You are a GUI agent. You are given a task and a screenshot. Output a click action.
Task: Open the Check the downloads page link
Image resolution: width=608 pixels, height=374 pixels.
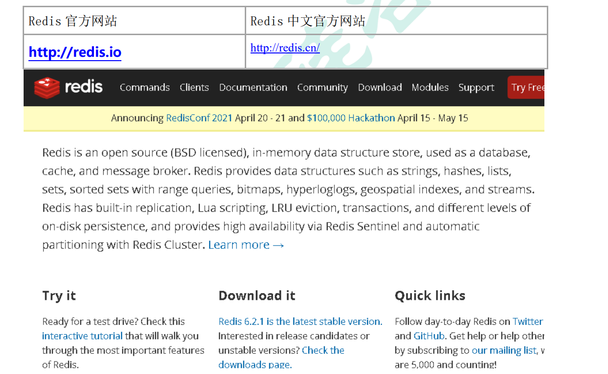coord(281,357)
